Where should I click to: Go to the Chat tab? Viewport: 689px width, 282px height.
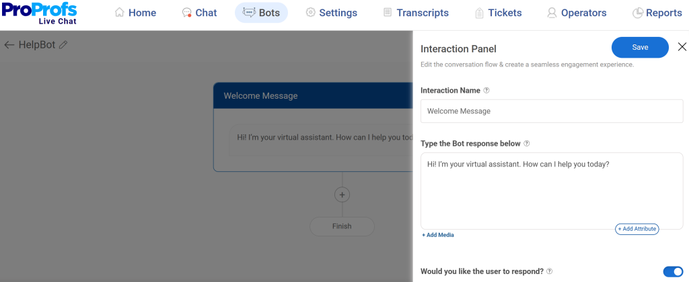coord(199,13)
